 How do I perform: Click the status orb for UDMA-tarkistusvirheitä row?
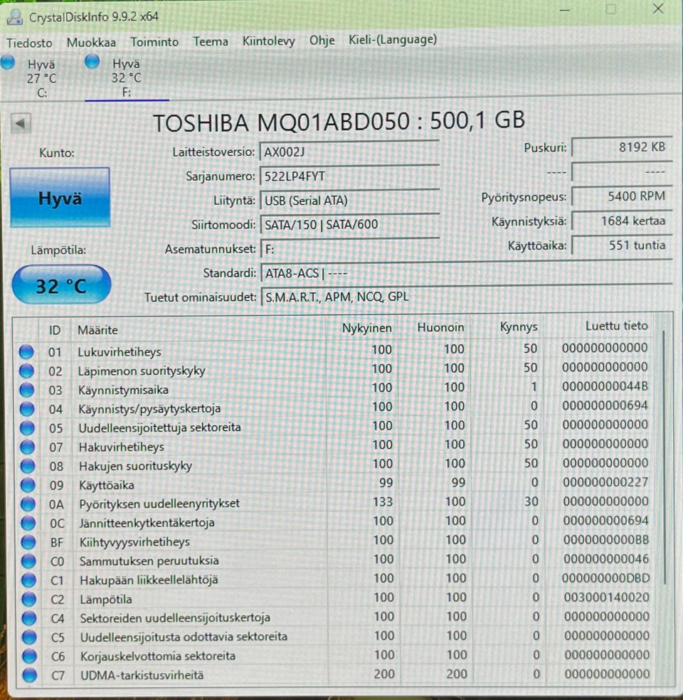click(x=30, y=675)
